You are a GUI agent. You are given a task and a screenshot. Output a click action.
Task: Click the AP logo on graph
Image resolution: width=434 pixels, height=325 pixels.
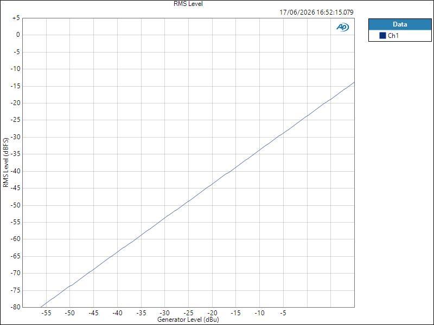pyautogui.click(x=343, y=27)
